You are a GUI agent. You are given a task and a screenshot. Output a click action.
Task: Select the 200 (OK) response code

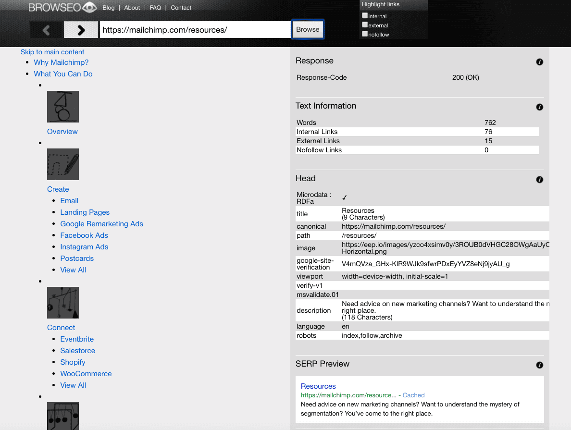coord(465,77)
